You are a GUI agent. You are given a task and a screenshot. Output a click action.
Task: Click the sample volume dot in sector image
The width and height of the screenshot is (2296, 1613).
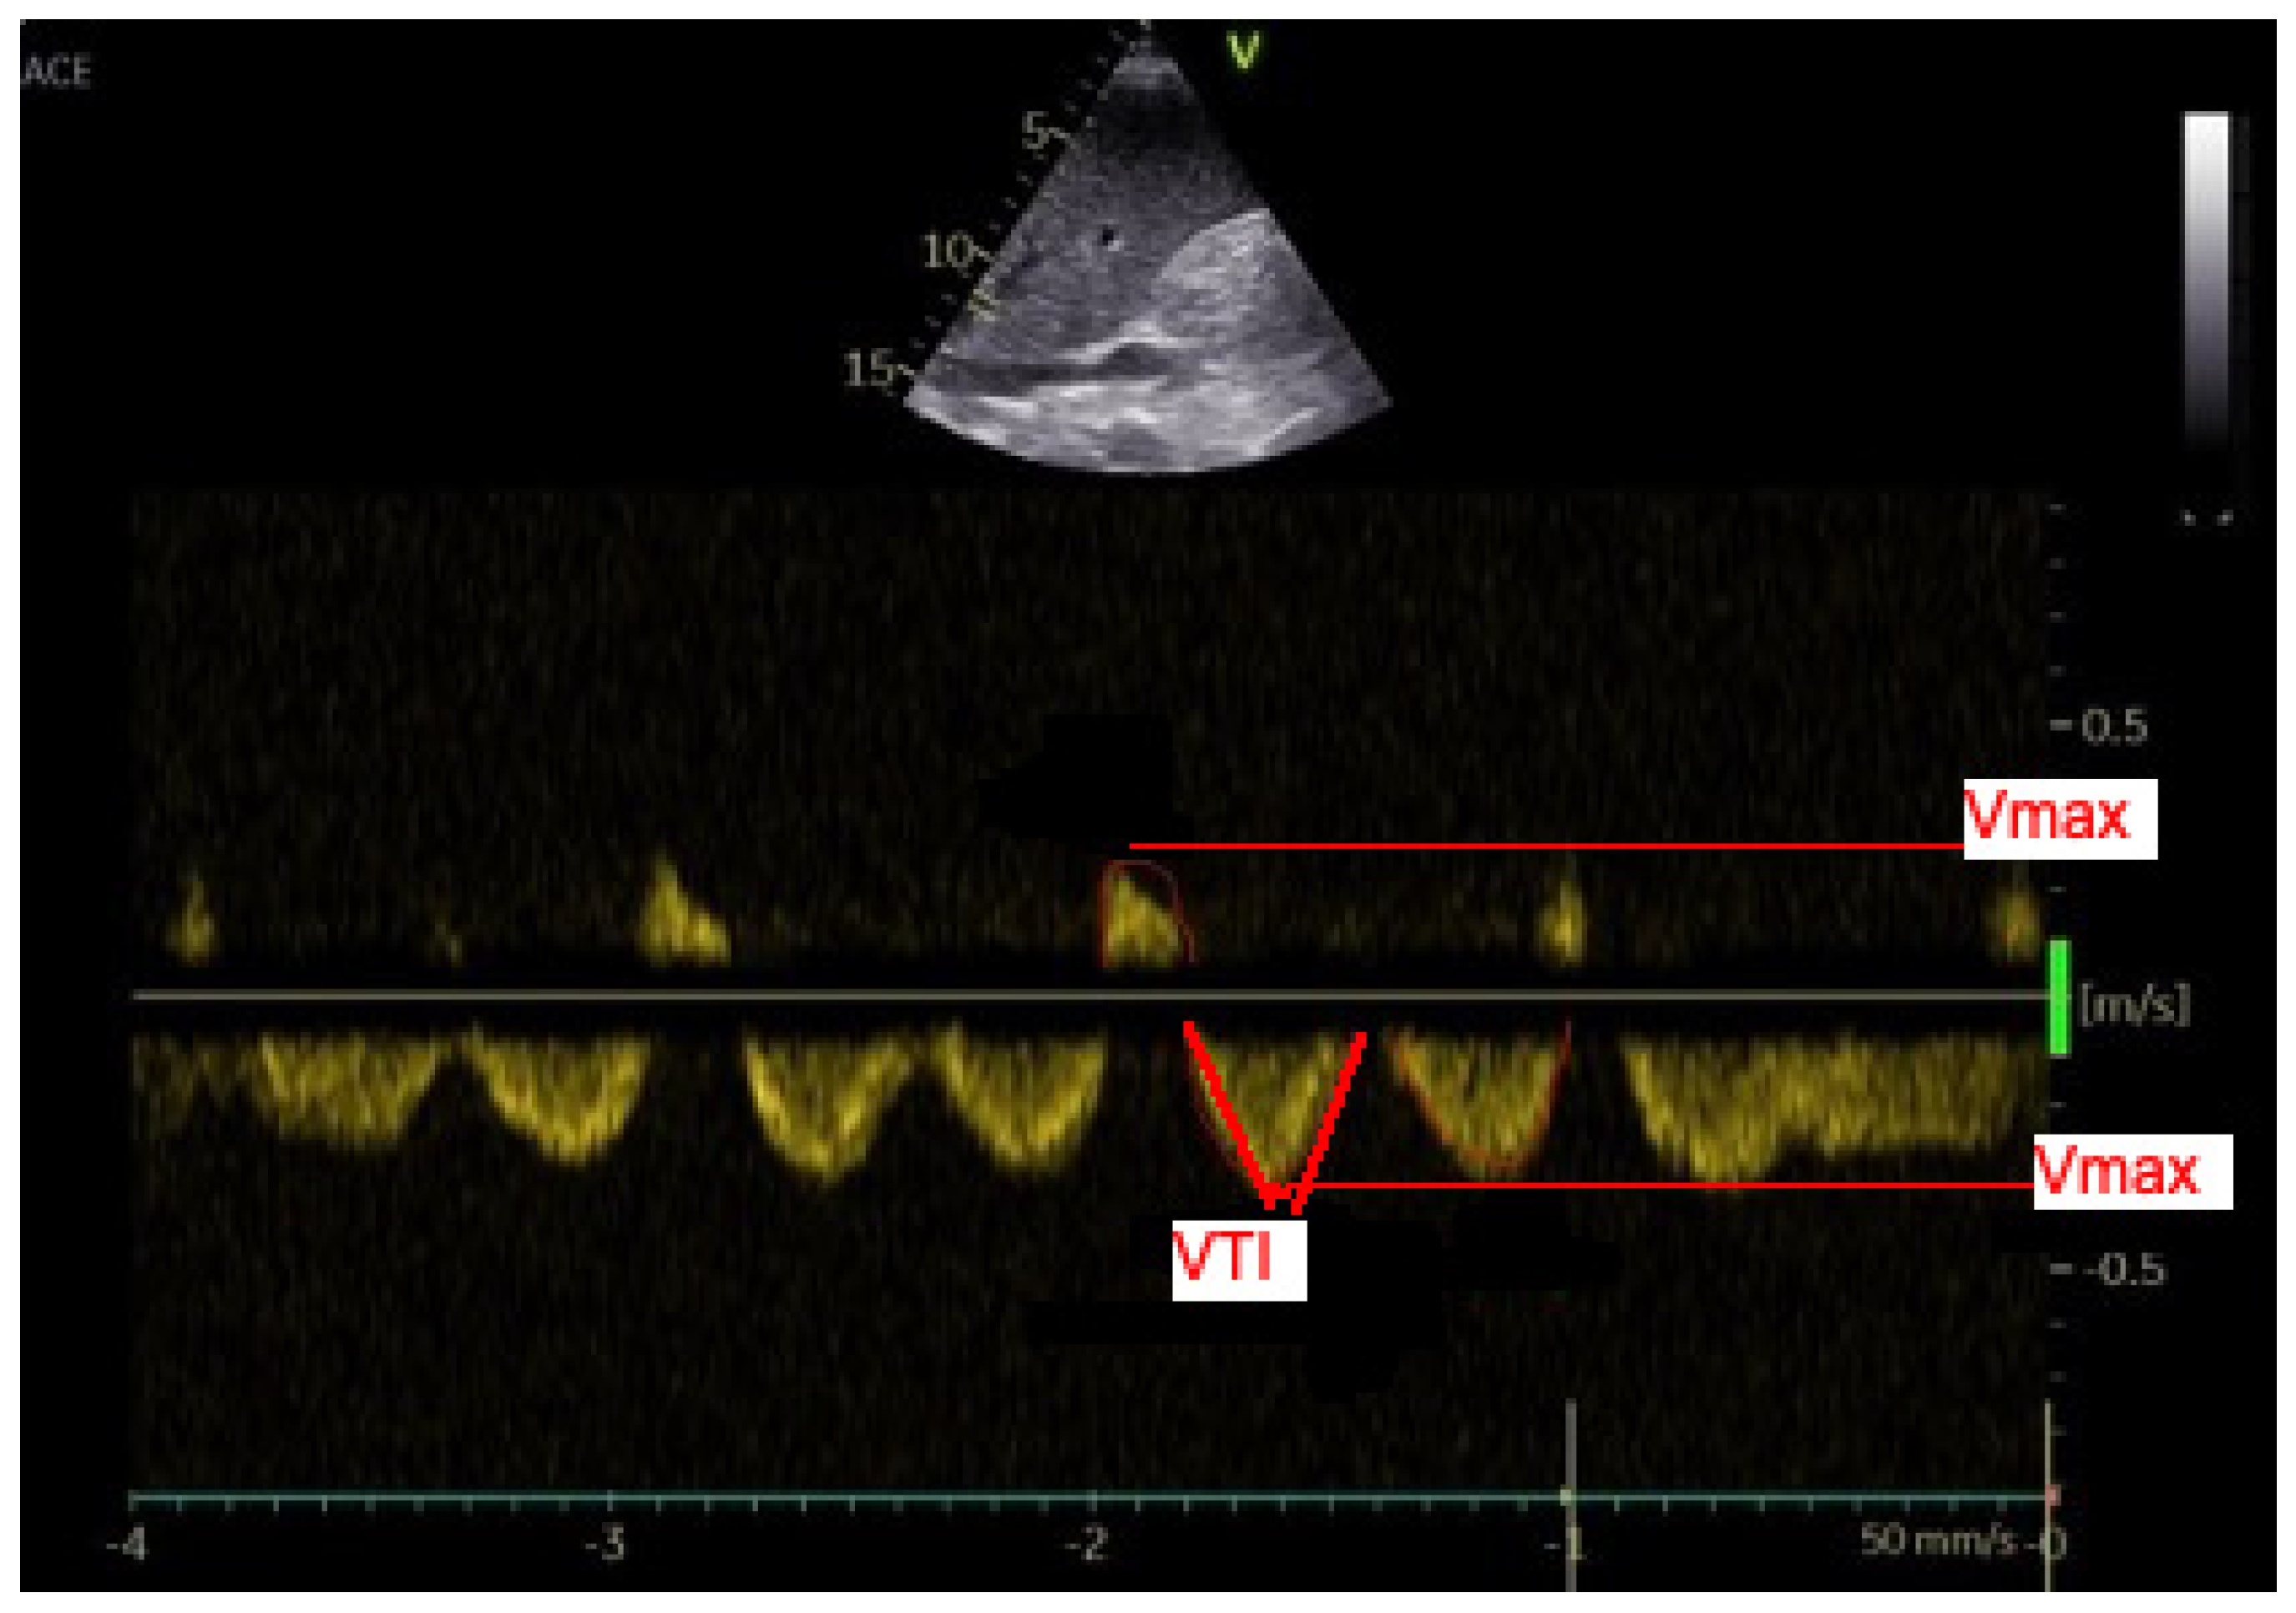(x=1107, y=237)
